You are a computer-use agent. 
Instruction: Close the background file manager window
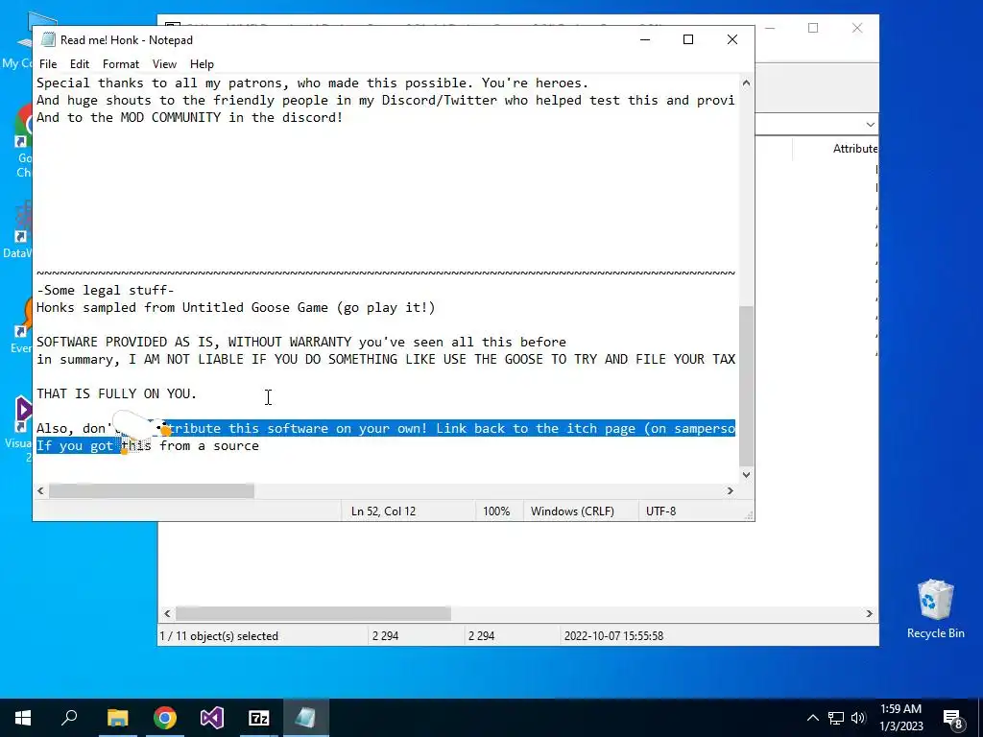click(857, 28)
